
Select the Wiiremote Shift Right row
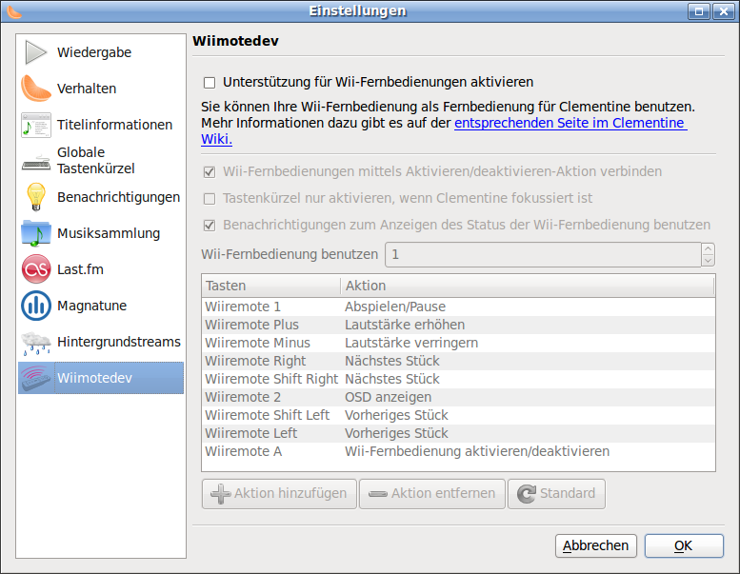point(458,379)
